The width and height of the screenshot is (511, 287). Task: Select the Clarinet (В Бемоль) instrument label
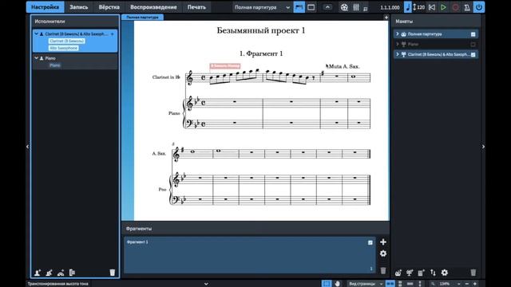pyautogui.click(x=67, y=41)
